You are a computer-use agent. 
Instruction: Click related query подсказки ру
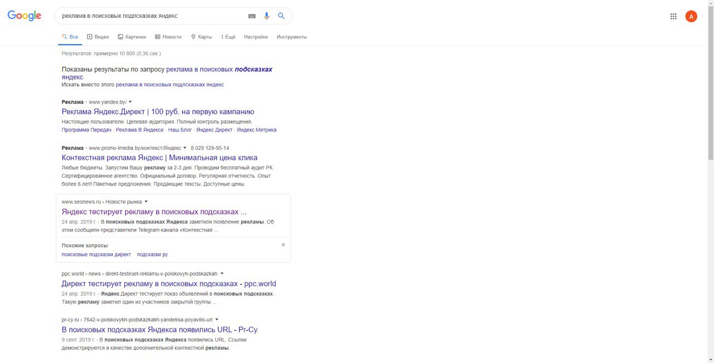152,254
